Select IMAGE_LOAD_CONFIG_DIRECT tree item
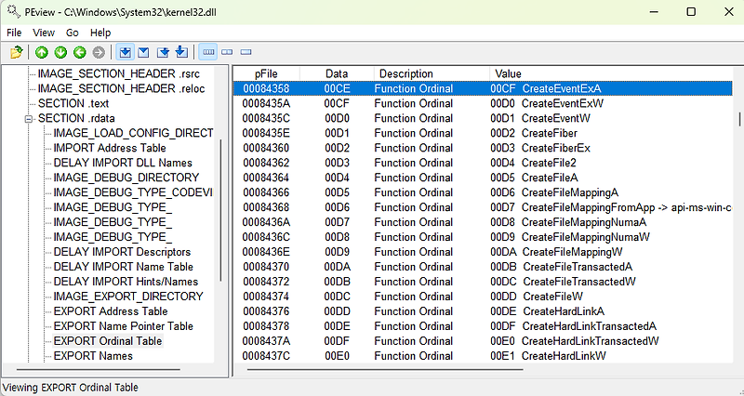Image resolution: width=744 pixels, height=396 pixels. coord(133,133)
